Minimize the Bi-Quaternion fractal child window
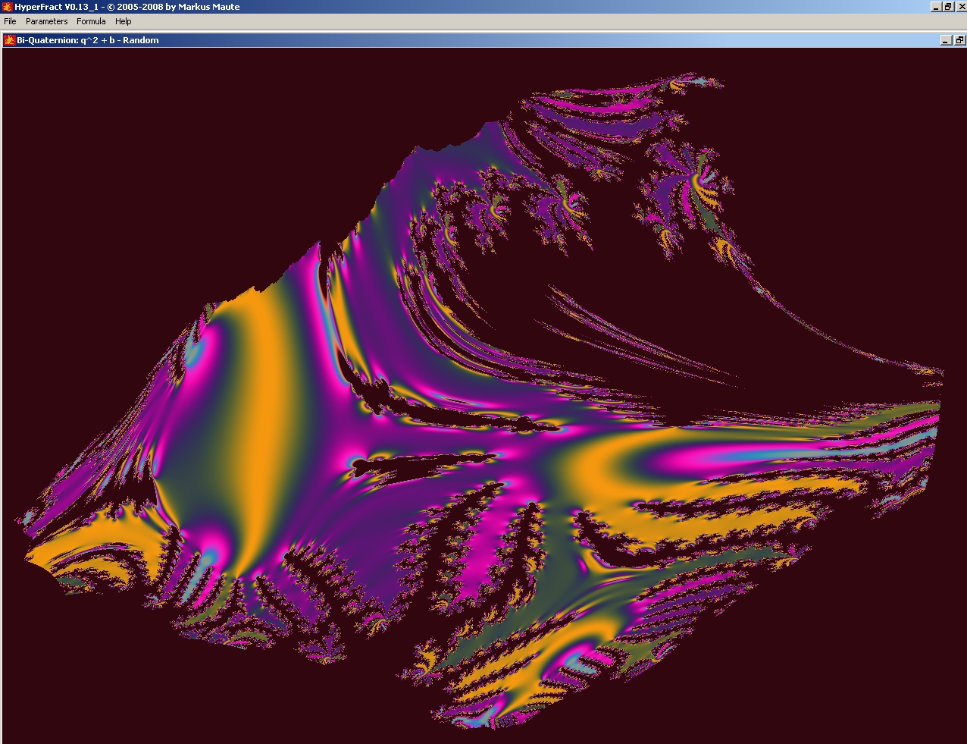The height and width of the screenshot is (744, 967). coord(946,40)
